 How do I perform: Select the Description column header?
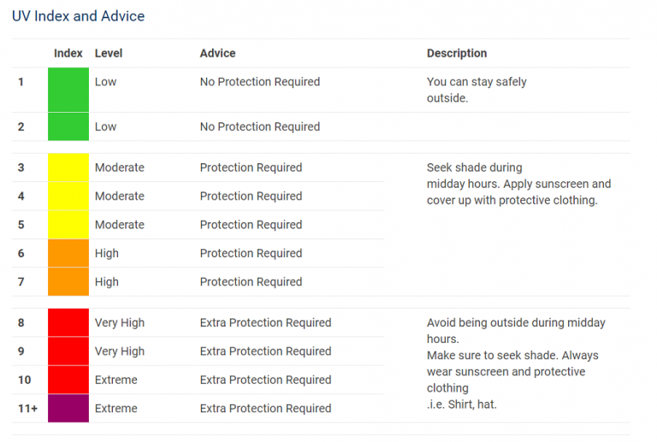pos(457,53)
